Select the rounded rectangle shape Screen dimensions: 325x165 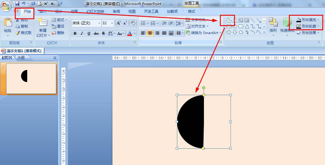241,26
